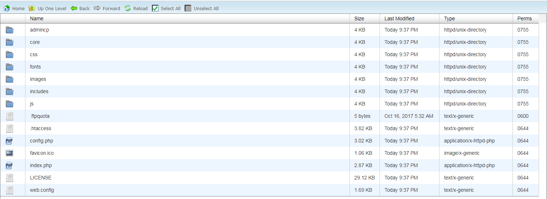
Task: Click the 1.69 KB size value
Action: pyautogui.click(x=363, y=190)
